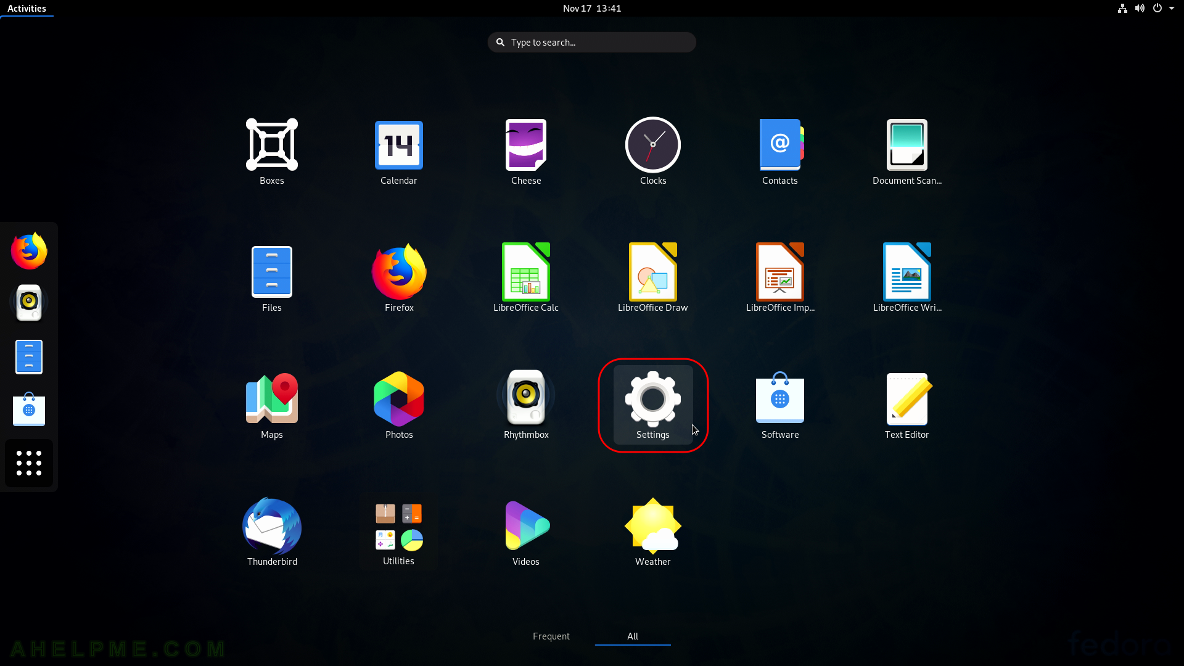The image size is (1184, 666).
Task: Open Files from the app grid
Action: point(272,279)
